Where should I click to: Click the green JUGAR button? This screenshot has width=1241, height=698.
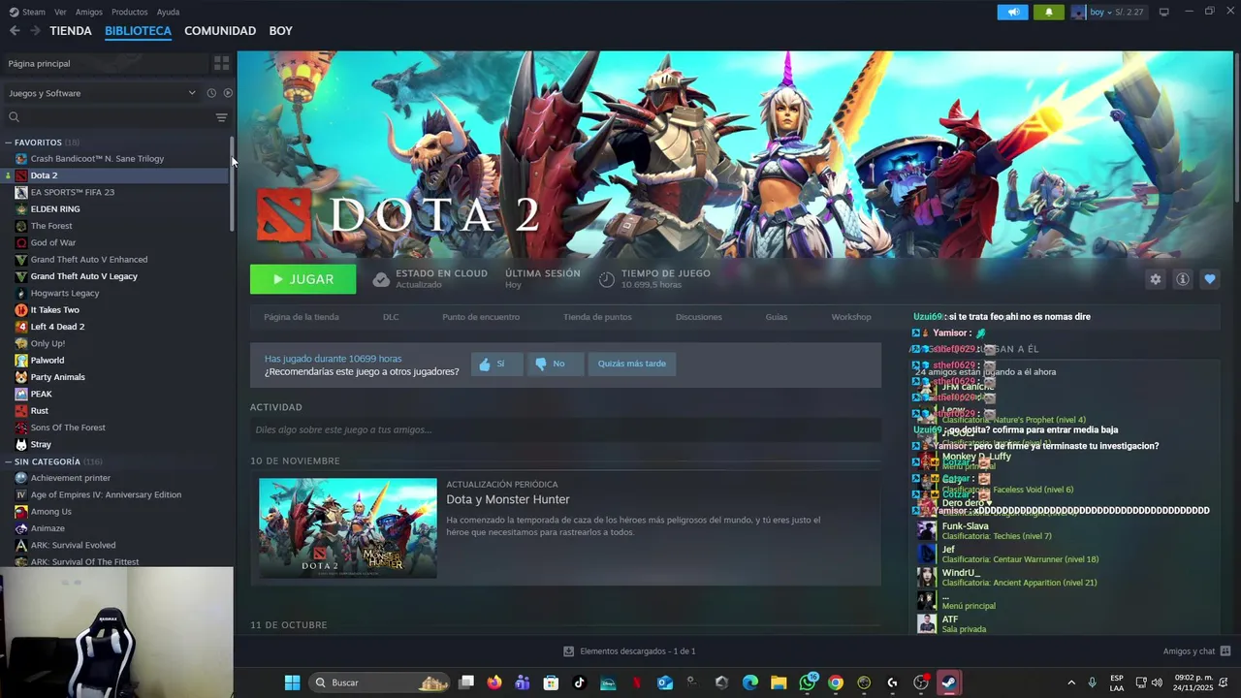pos(302,279)
